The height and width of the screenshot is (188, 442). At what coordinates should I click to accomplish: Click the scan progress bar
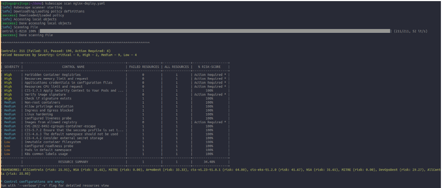coord(215,31)
